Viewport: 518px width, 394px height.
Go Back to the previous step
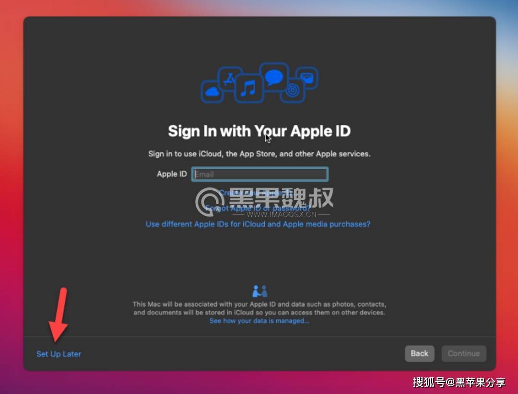click(x=419, y=353)
